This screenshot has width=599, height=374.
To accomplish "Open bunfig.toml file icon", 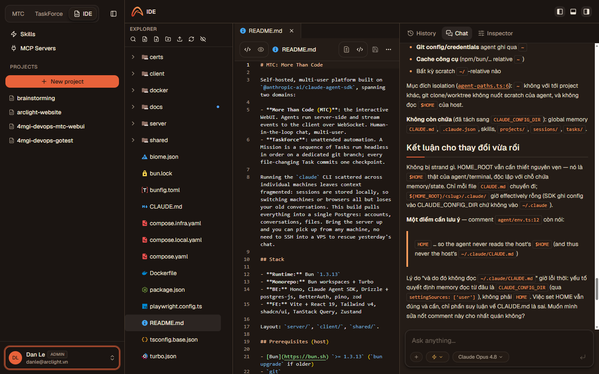I will [x=145, y=190].
